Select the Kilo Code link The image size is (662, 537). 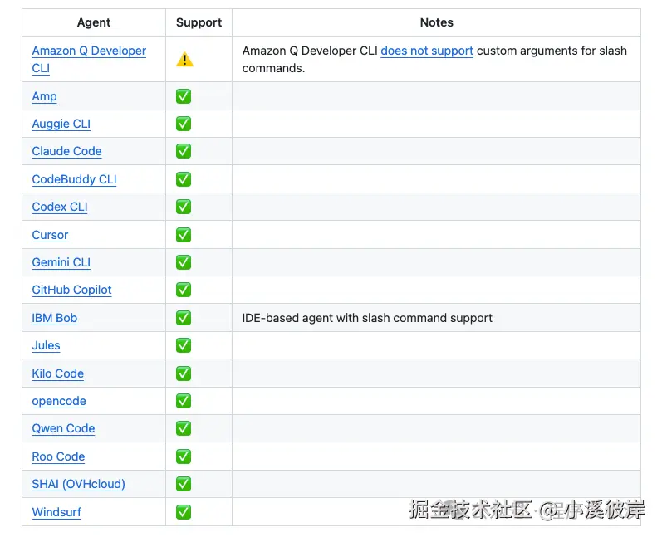point(58,373)
